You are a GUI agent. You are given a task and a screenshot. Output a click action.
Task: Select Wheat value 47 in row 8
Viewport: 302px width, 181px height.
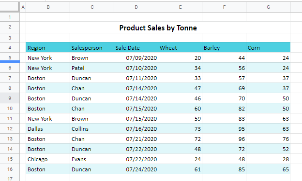pyautogui.click(x=180, y=88)
